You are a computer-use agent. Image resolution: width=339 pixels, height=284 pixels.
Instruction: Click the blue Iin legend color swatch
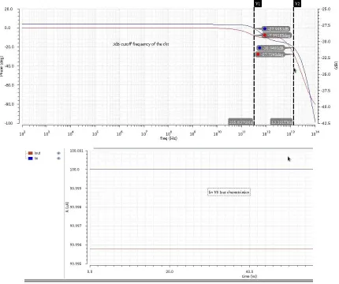click(x=30, y=159)
